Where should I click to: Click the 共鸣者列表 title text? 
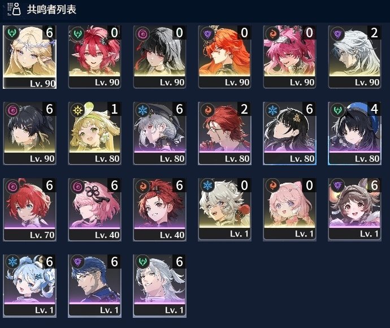(x=51, y=10)
